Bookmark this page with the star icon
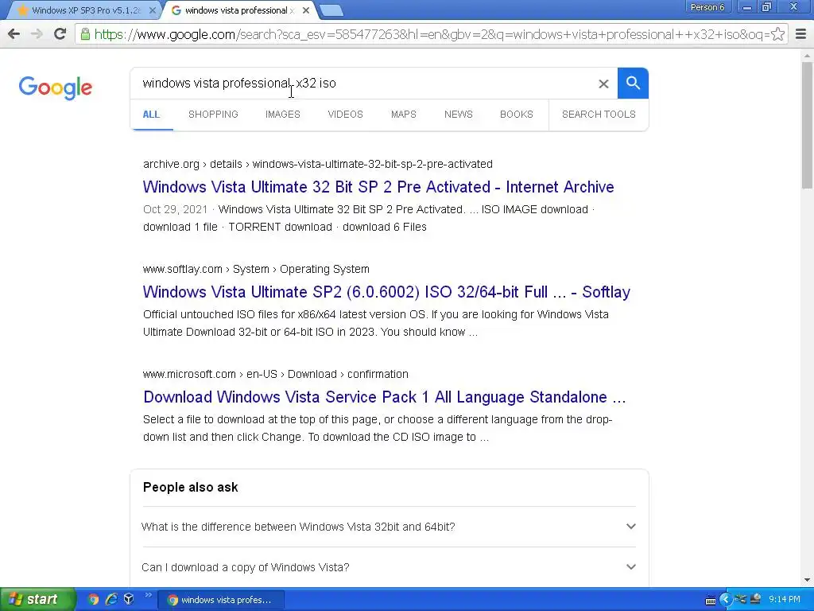814x611 pixels. 777,34
